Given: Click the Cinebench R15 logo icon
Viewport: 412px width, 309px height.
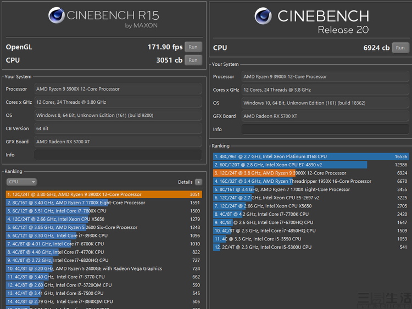Looking at the screenshot, I should [56, 15].
